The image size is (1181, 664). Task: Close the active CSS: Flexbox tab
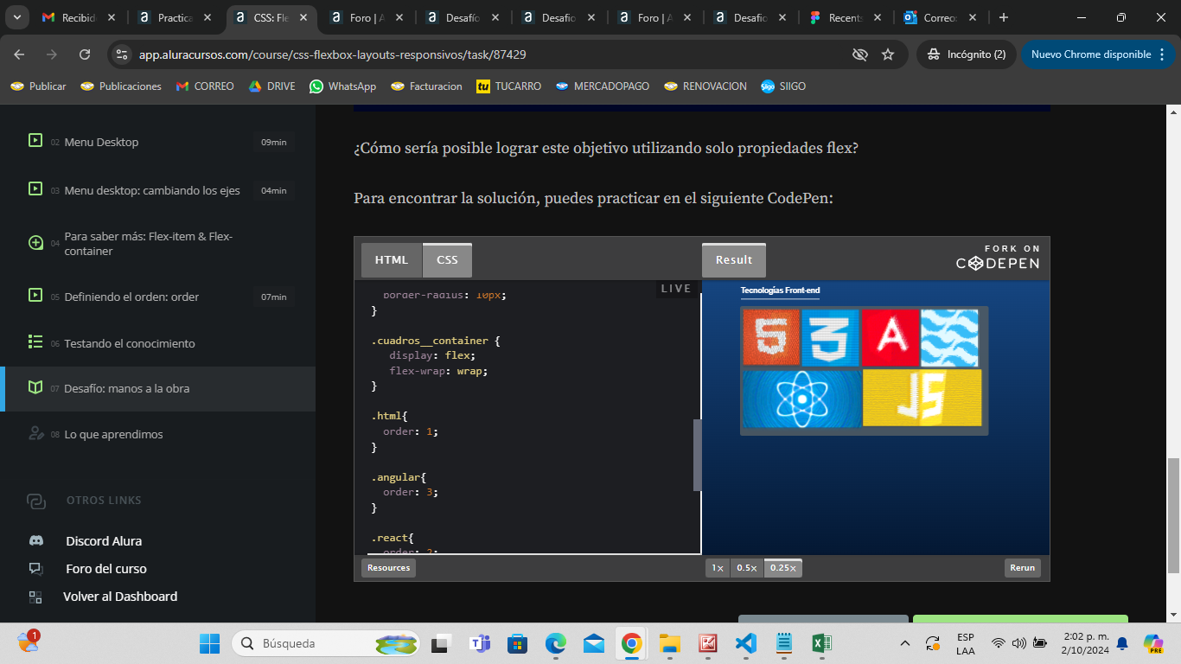303,17
